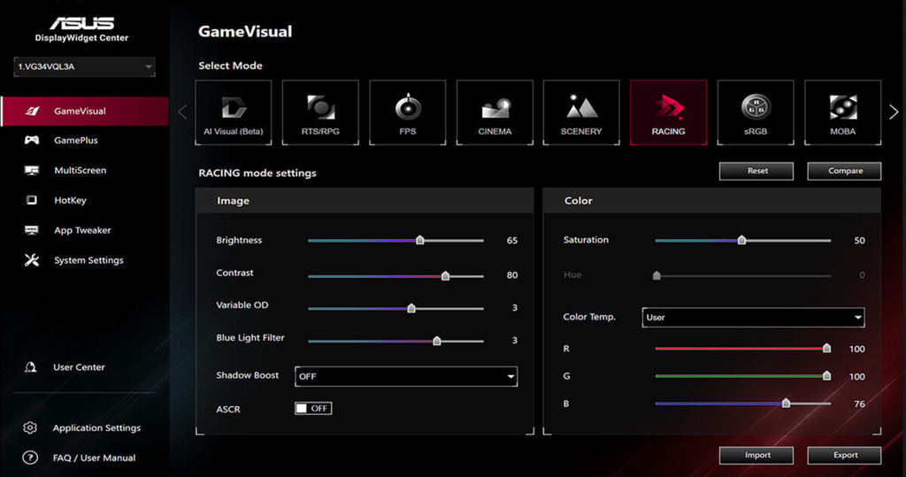Viewport: 906px width, 477px height.
Task: Click the Color panel header
Action: tap(712, 201)
